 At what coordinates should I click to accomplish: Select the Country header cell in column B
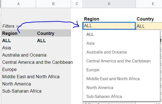click(54, 33)
